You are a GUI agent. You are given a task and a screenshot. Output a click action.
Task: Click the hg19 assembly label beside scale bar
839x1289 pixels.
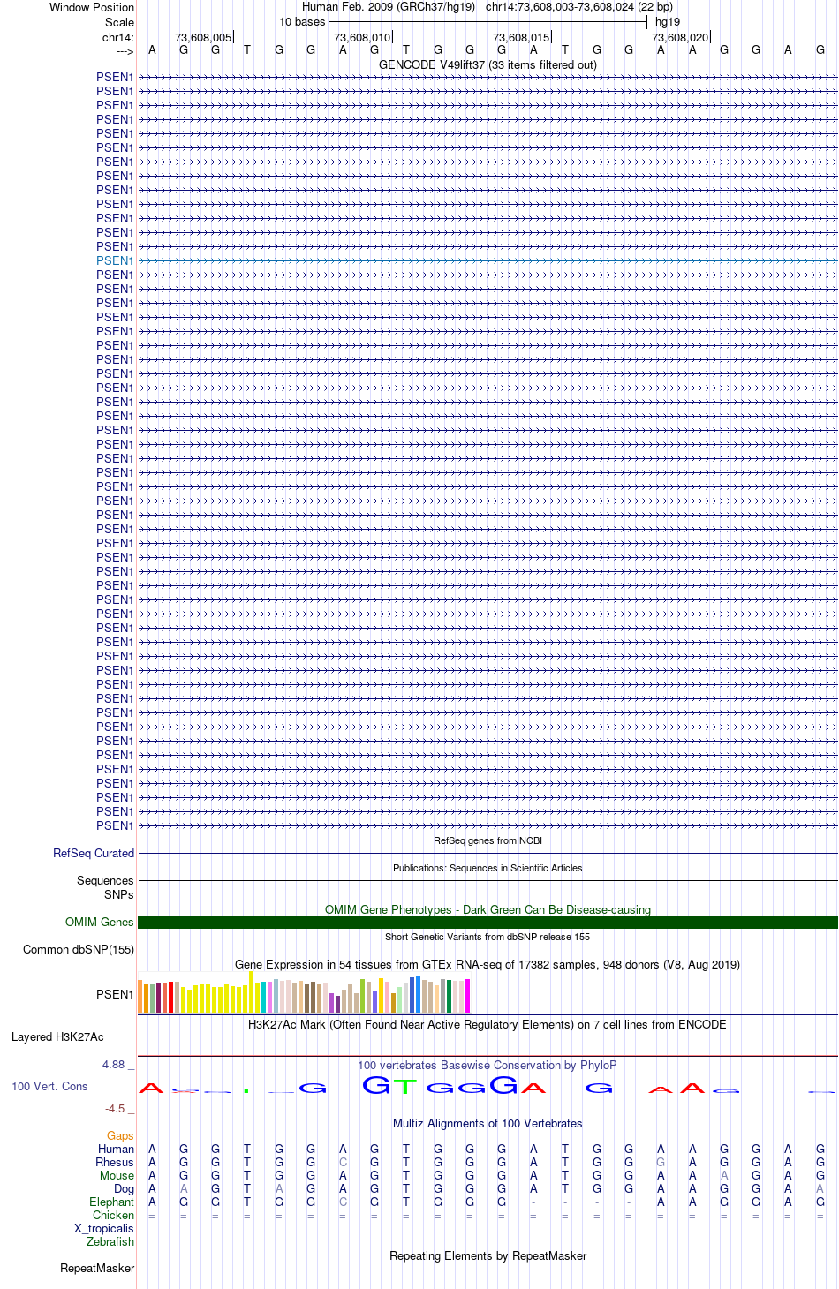[668, 21]
